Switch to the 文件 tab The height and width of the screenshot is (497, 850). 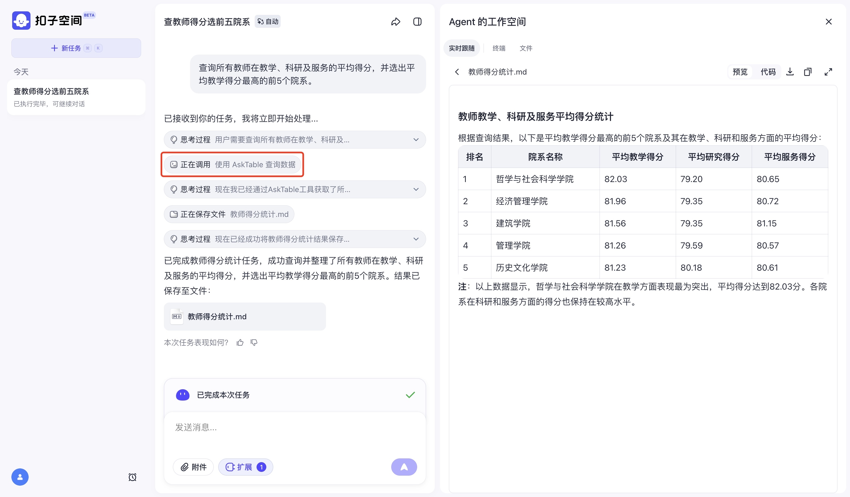coord(526,48)
